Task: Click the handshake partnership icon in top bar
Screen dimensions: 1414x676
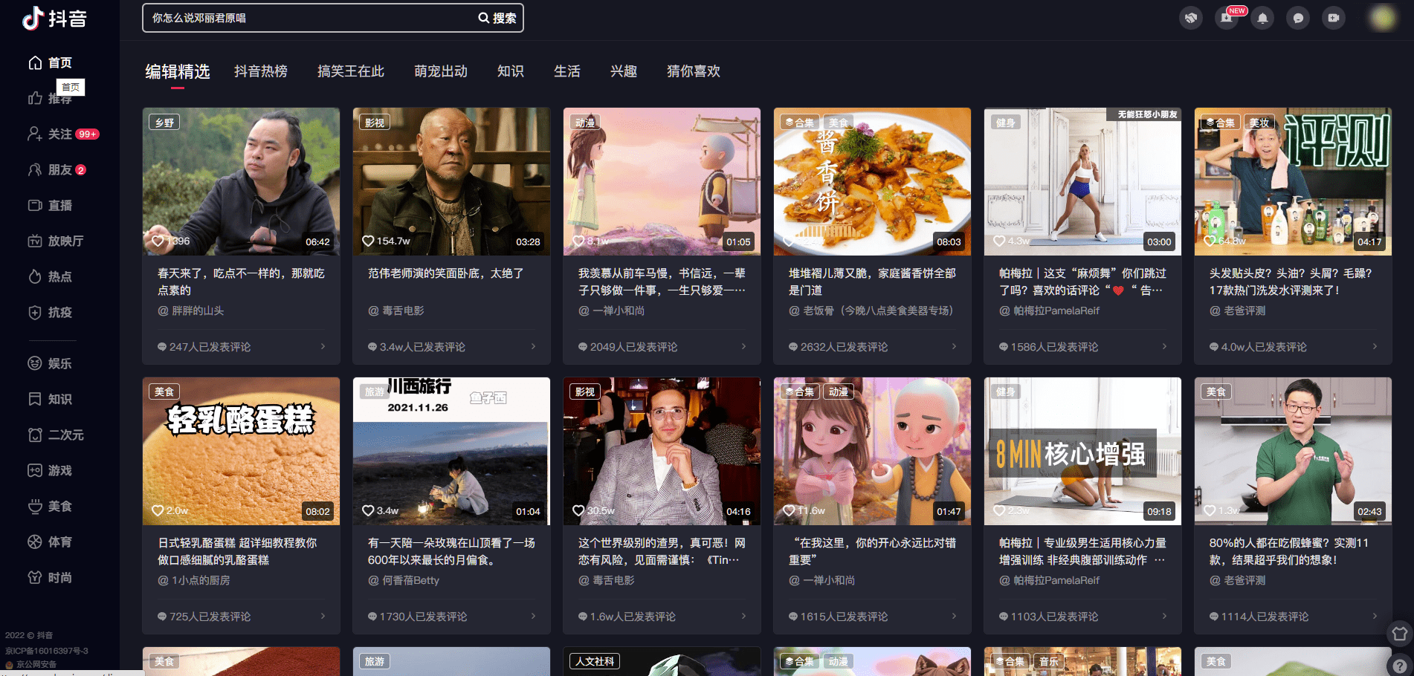Action: [1191, 17]
